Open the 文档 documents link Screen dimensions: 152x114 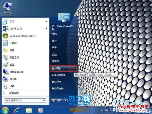pos(54,34)
